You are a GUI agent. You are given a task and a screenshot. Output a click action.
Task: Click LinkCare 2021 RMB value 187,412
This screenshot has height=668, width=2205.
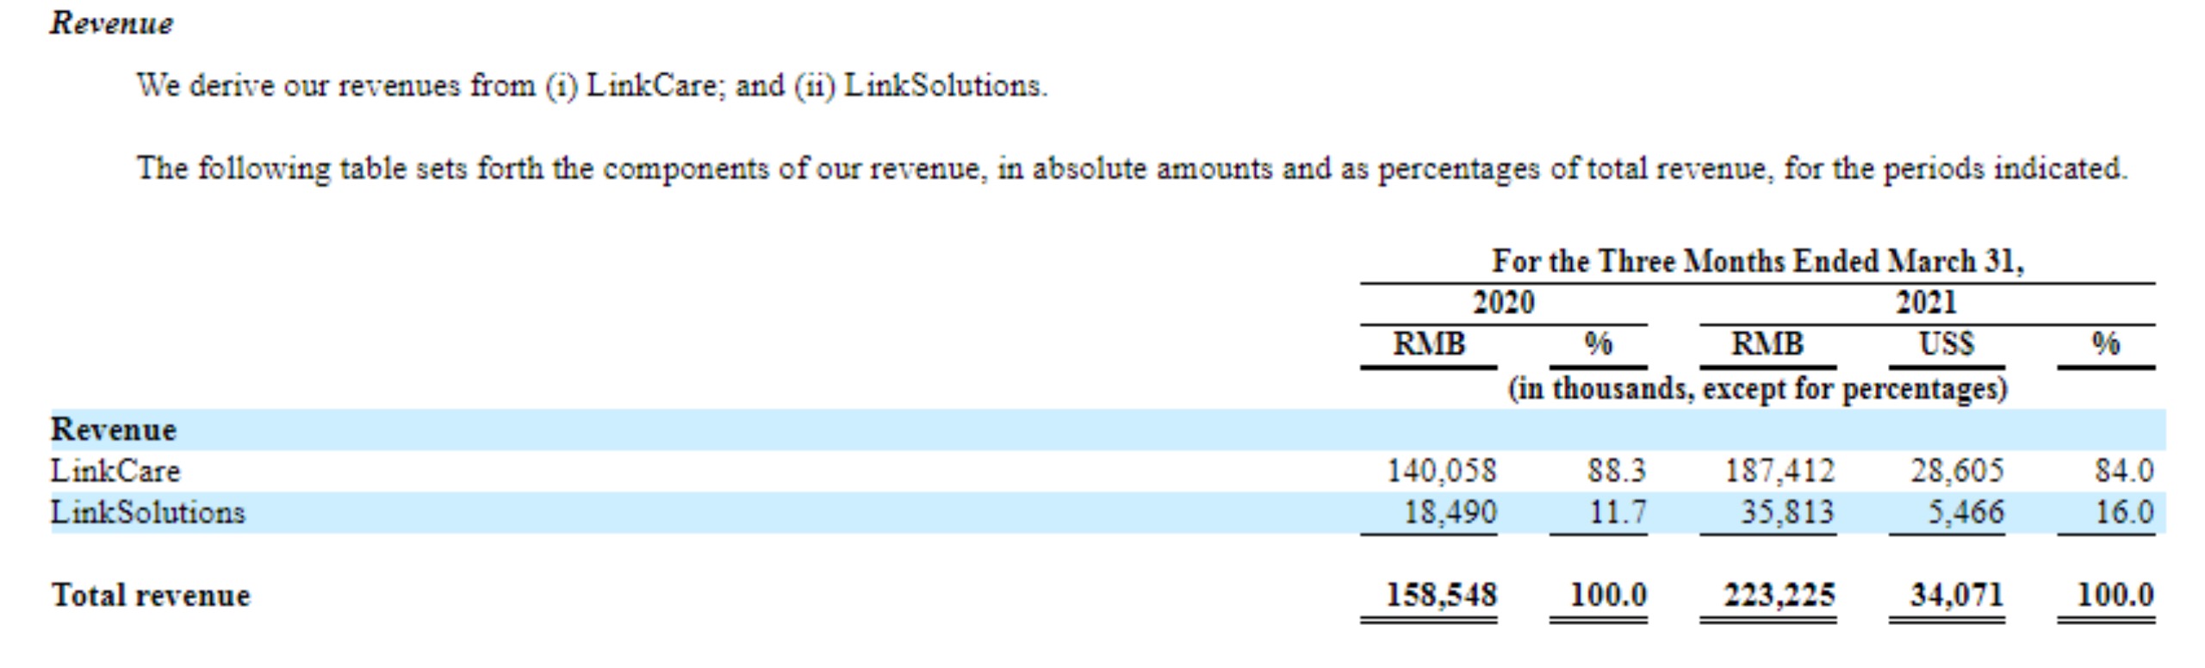tap(1780, 471)
